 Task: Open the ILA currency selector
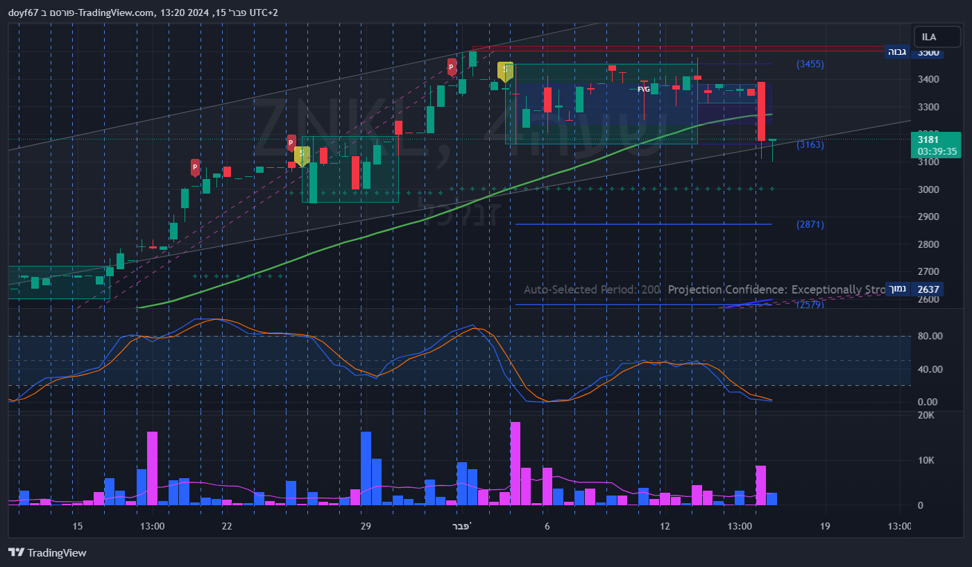click(937, 37)
